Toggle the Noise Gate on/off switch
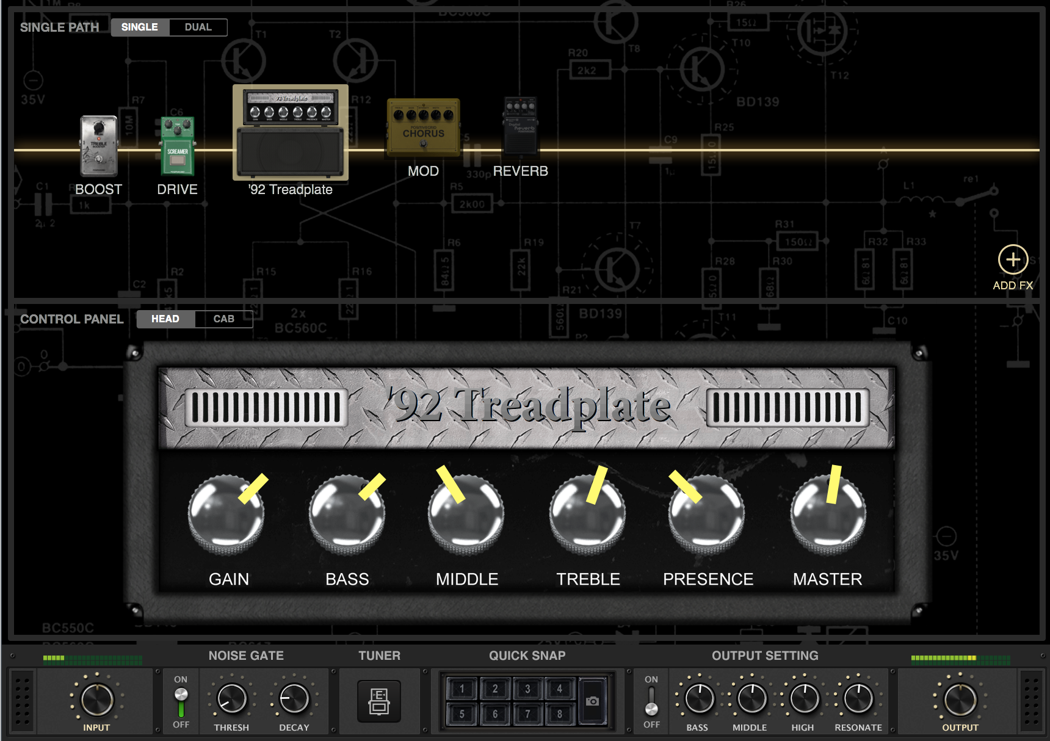Image resolution: width=1050 pixels, height=741 pixels. pyautogui.click(x=181, y=702)
